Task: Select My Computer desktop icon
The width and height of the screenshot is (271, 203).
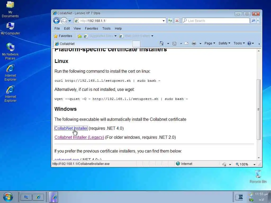Action: pyautogui.click(x=10, y=29)
